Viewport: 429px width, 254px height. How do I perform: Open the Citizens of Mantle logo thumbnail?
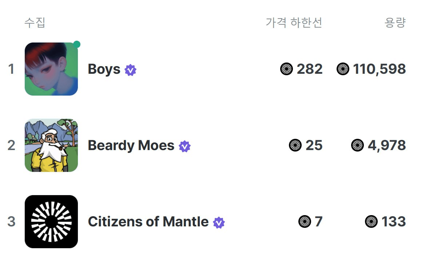pyautogui.click(x=51, y=222)
